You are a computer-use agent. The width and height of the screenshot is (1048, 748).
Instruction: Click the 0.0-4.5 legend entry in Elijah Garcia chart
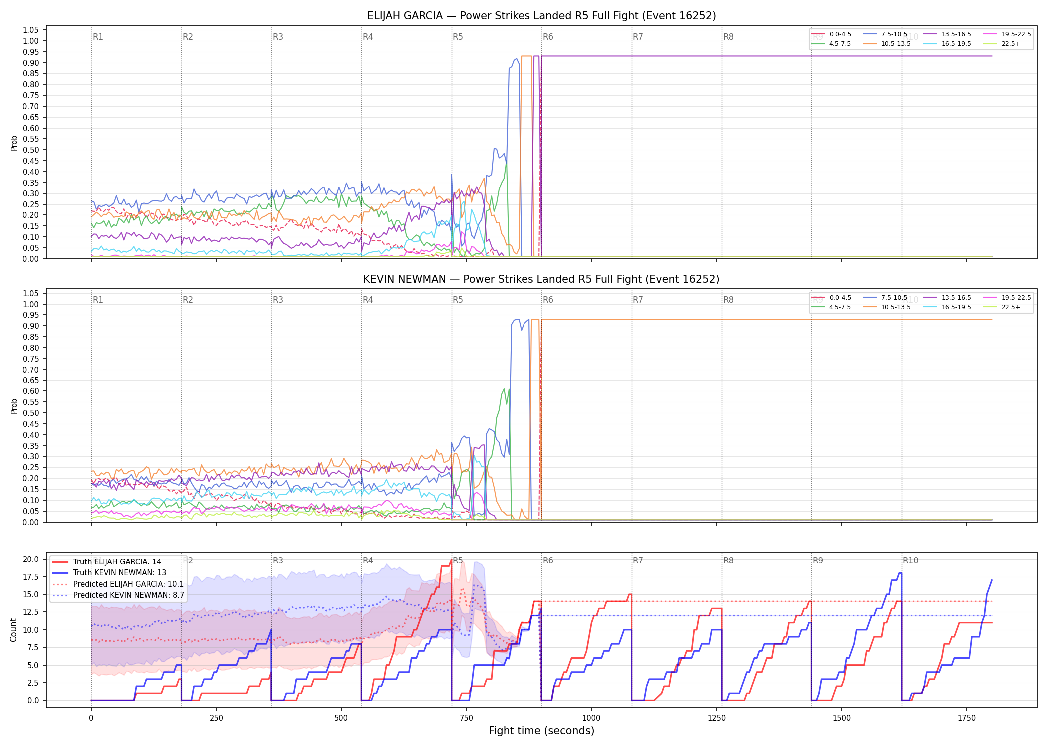pos(831,34)
